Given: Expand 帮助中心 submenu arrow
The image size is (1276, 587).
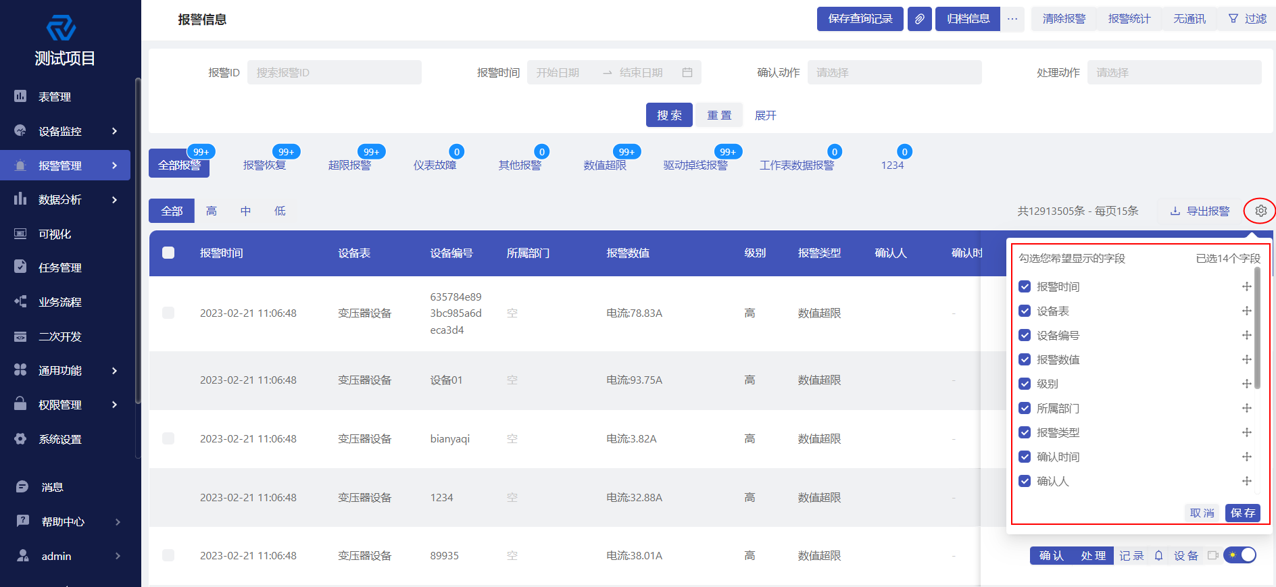Looking at the screenshot, I should click(118, 521).
